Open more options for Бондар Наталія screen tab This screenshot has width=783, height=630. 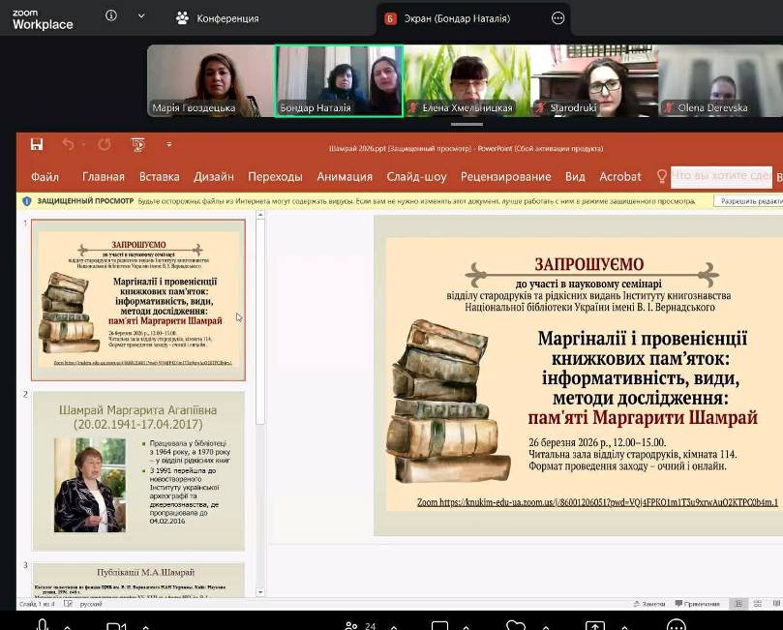pos(557,17)
